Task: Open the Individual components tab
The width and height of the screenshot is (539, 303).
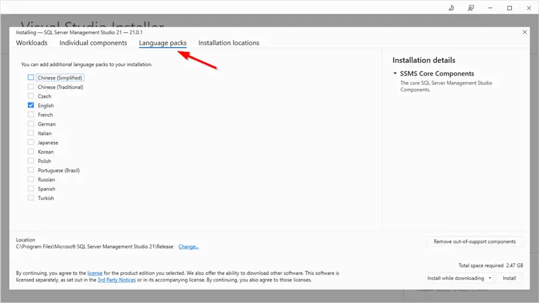Action: click(x=93, y=43)
